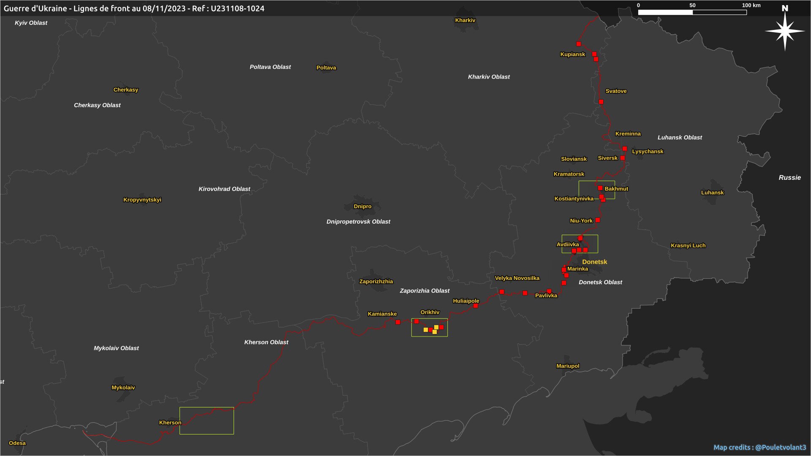Image resolution: width=811 pixels, height=456 pixels.
Task: Click the Zaporizhzhia city label
Action: (376, 281)
